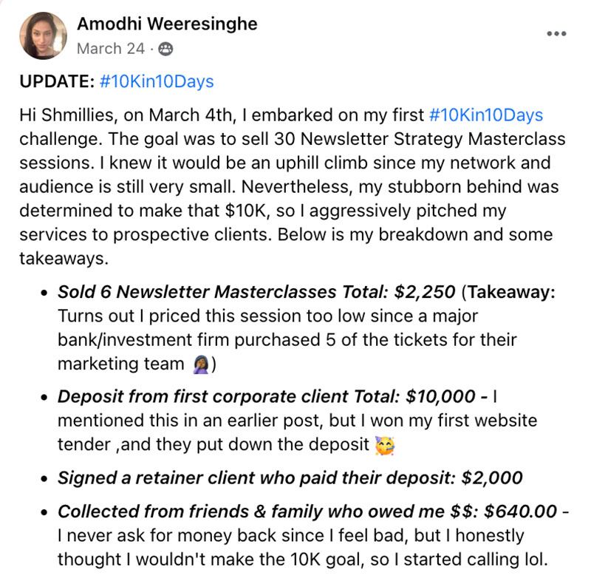Click the "$10,000" deposit amount
Viewport: 591px width, 581px height.
(440, 396)
